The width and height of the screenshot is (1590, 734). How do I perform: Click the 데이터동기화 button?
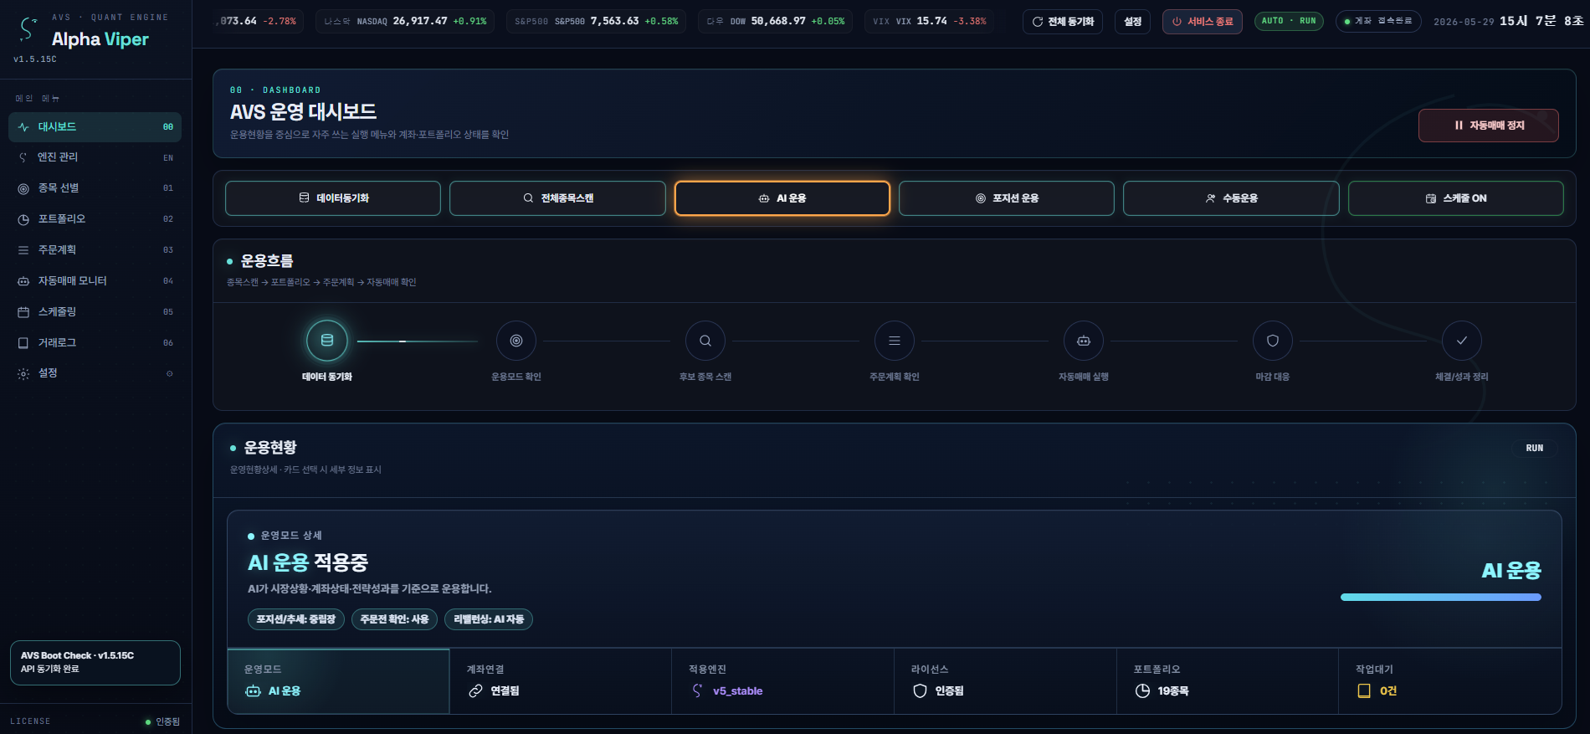pos(333,198)
